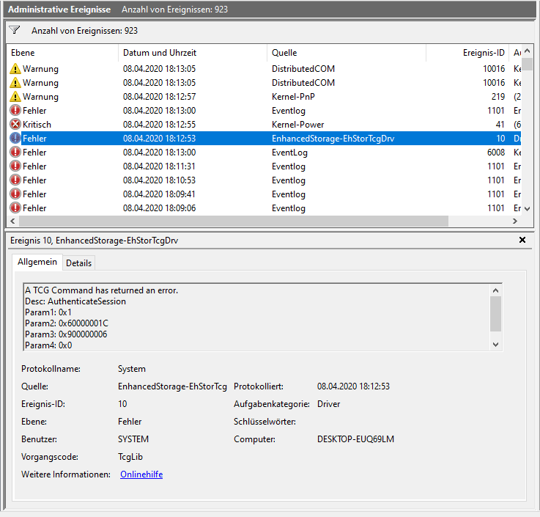The height and width of the screenshot is (517, 540).
Task: Sort by Quelle column header
Action: point(347,53)
